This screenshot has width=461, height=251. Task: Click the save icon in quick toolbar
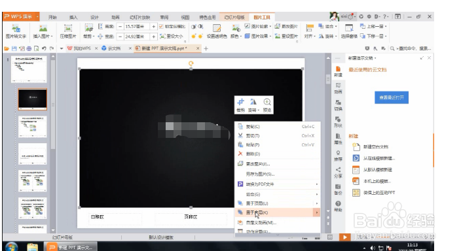pyautogui.click(x=14, y=48)
